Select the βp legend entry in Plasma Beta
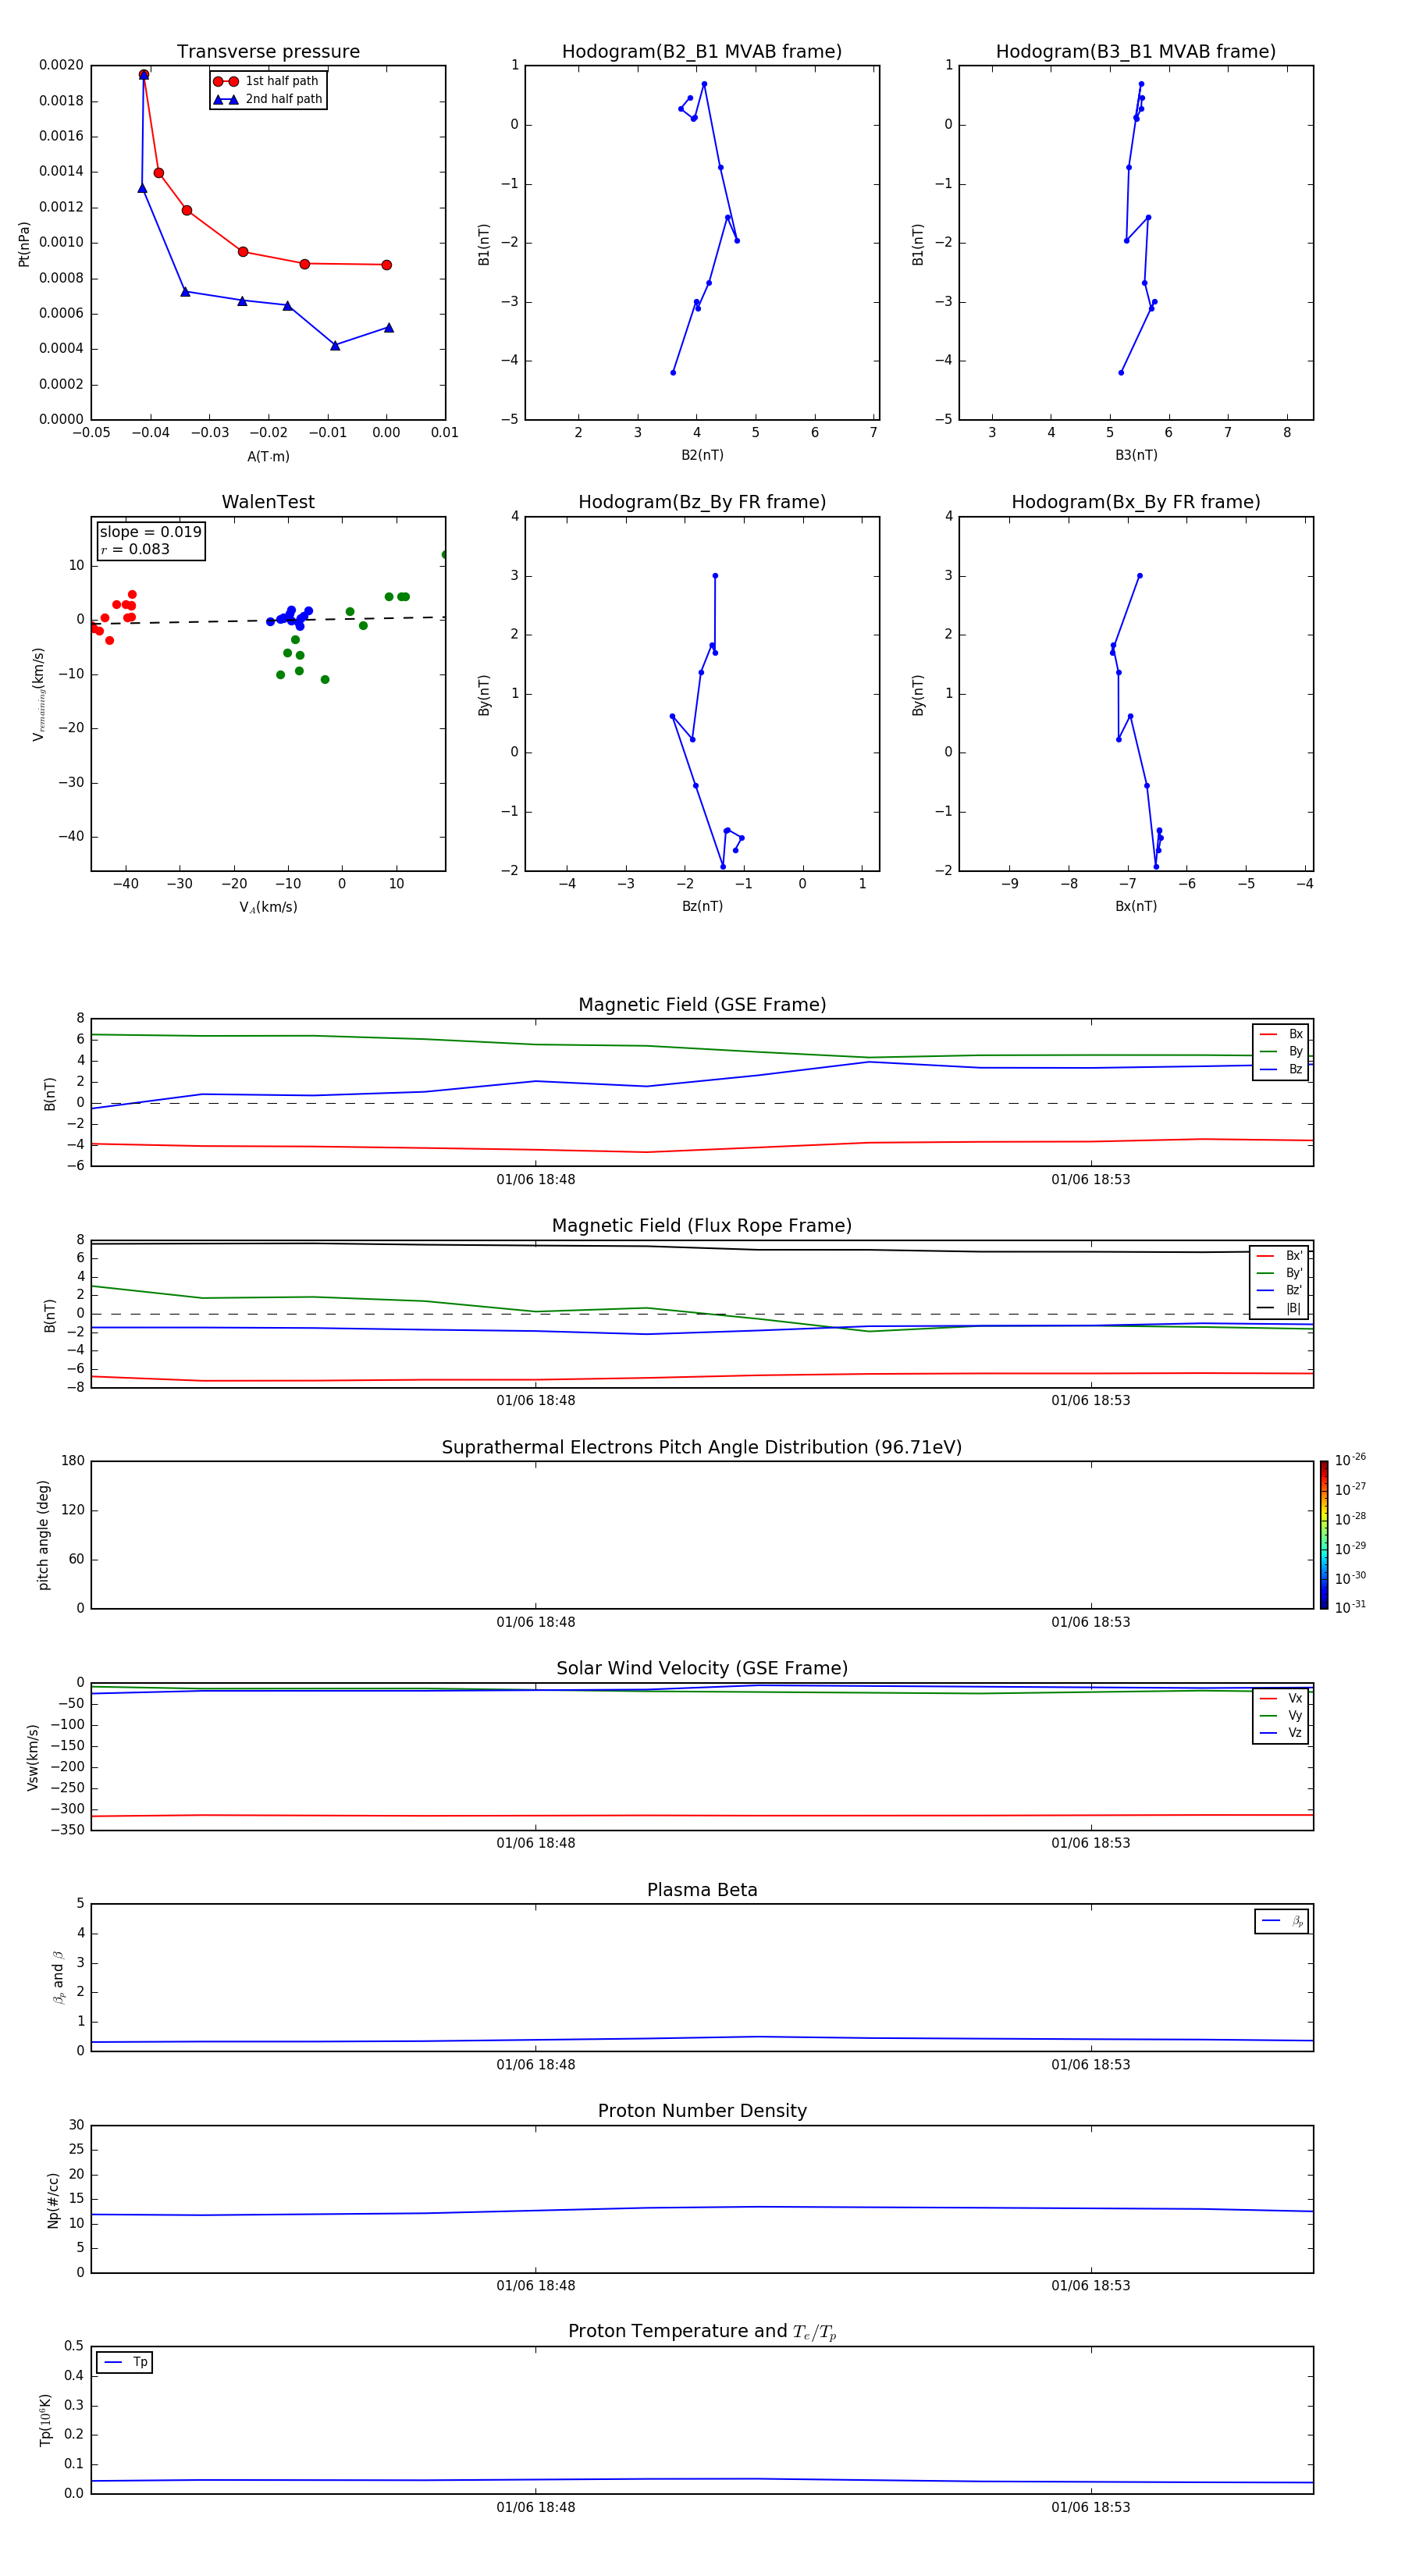 [x=1282, y=1921]
